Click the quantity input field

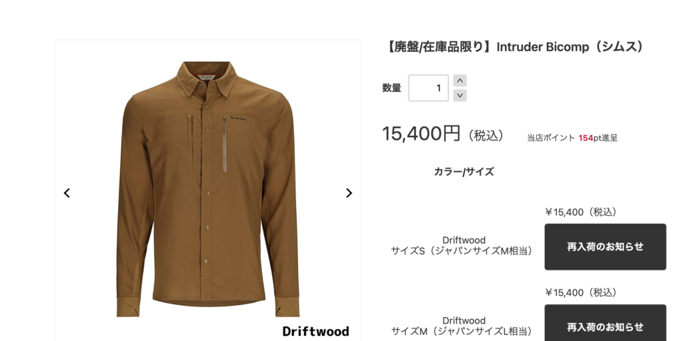click(428, 88)
